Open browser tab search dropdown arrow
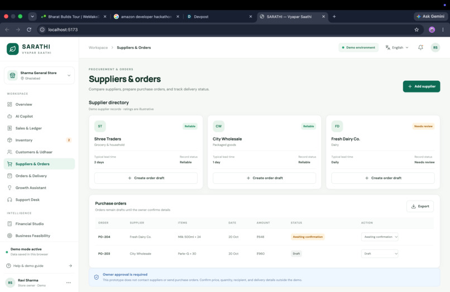Viewport: 450px width, 292px height. (32, 17)
